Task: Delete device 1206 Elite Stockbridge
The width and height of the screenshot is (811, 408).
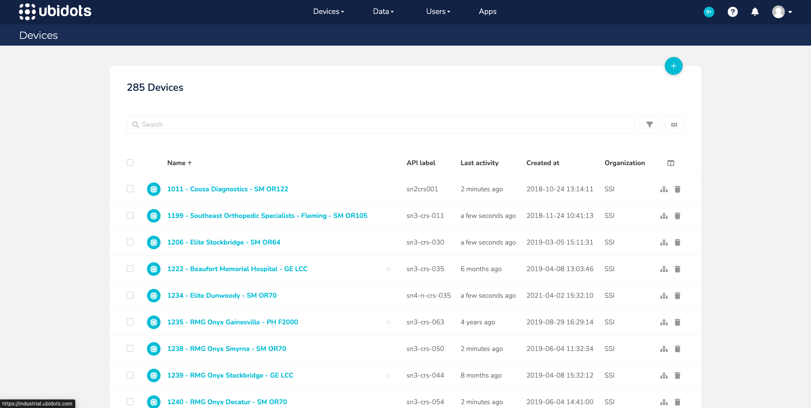Action: [x=678, y=242]
